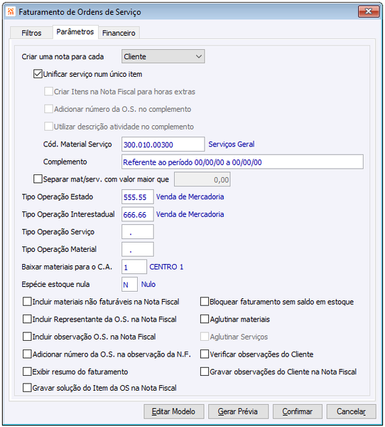
Task: Click the app icon in the title bar
Action: click(11, 11)
